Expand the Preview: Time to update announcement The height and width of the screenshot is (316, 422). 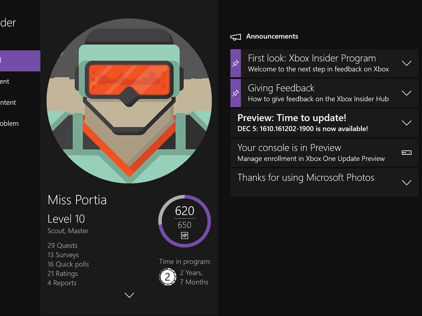[x=406, y=123]
